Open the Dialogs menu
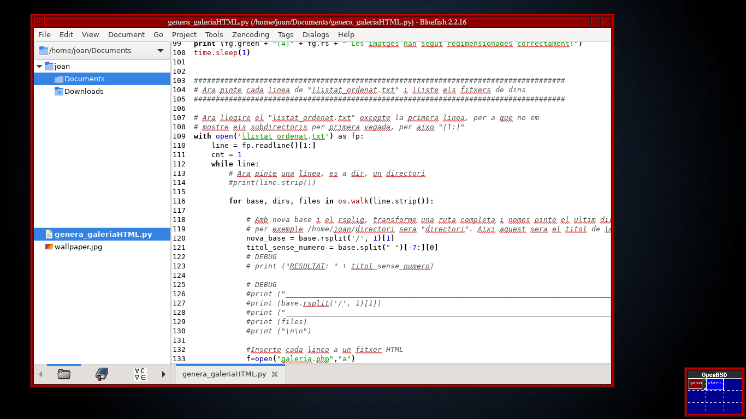746x419 pixels. (316, 34)
